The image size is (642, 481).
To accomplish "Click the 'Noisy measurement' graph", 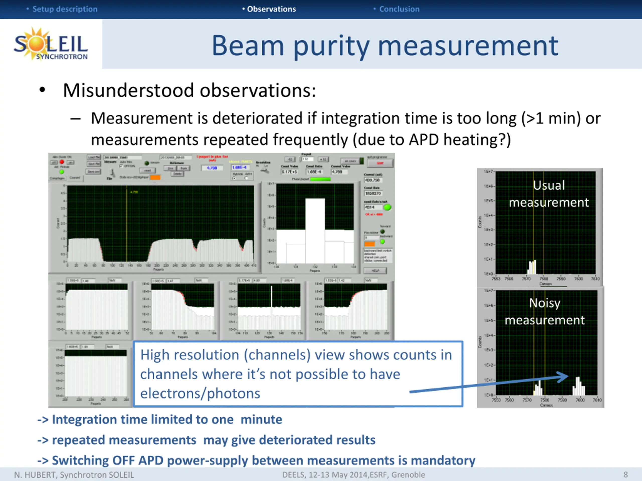I will click(x=546, y=342).
